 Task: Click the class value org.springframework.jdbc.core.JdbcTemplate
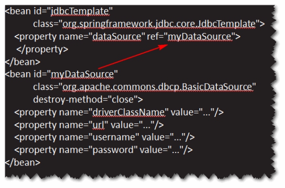point(159,24)
